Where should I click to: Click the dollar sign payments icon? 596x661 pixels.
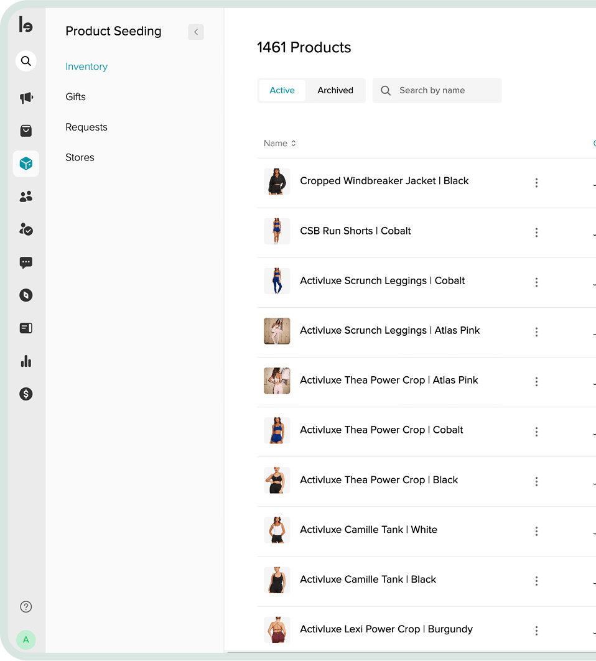point(26,394)
